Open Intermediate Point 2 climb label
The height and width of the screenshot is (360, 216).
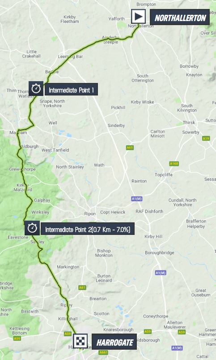(x=88, y=229)
